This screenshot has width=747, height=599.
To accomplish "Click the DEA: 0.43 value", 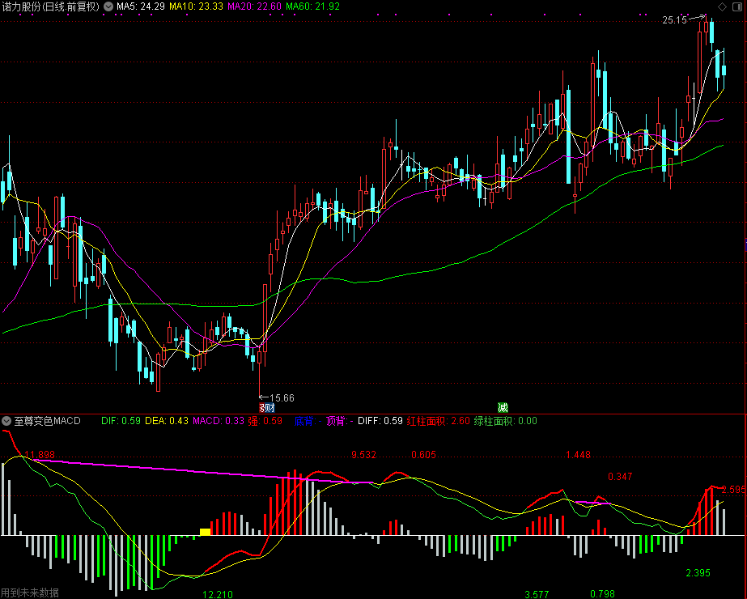I will click(x=167, y=421).
